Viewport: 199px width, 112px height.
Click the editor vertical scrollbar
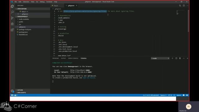point(188,21)
